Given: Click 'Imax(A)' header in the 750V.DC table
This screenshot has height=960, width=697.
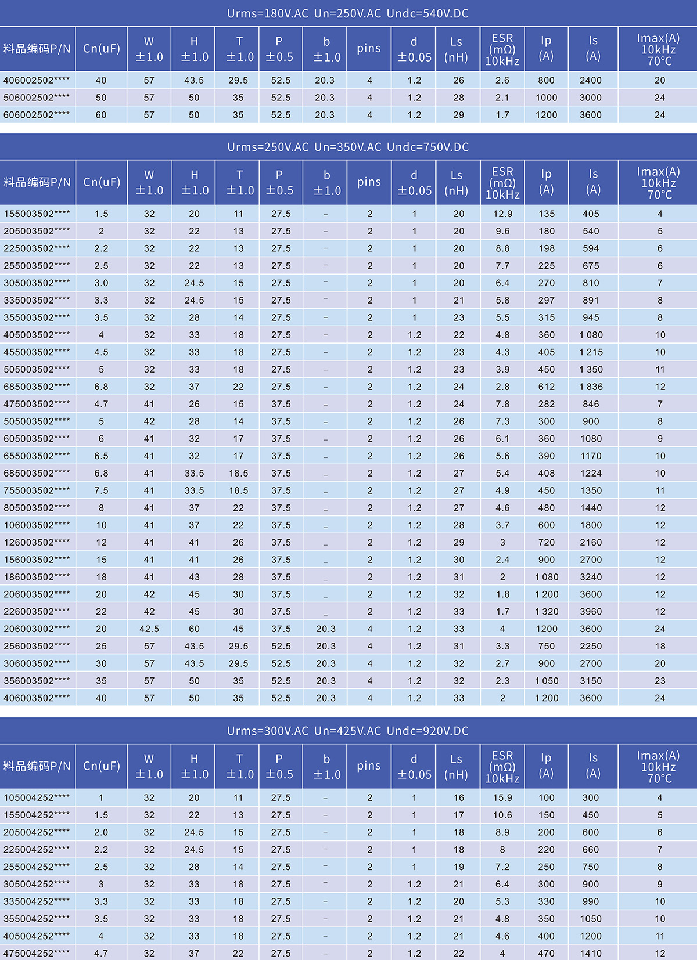Looking at the screenshot, I should point(658,183).
